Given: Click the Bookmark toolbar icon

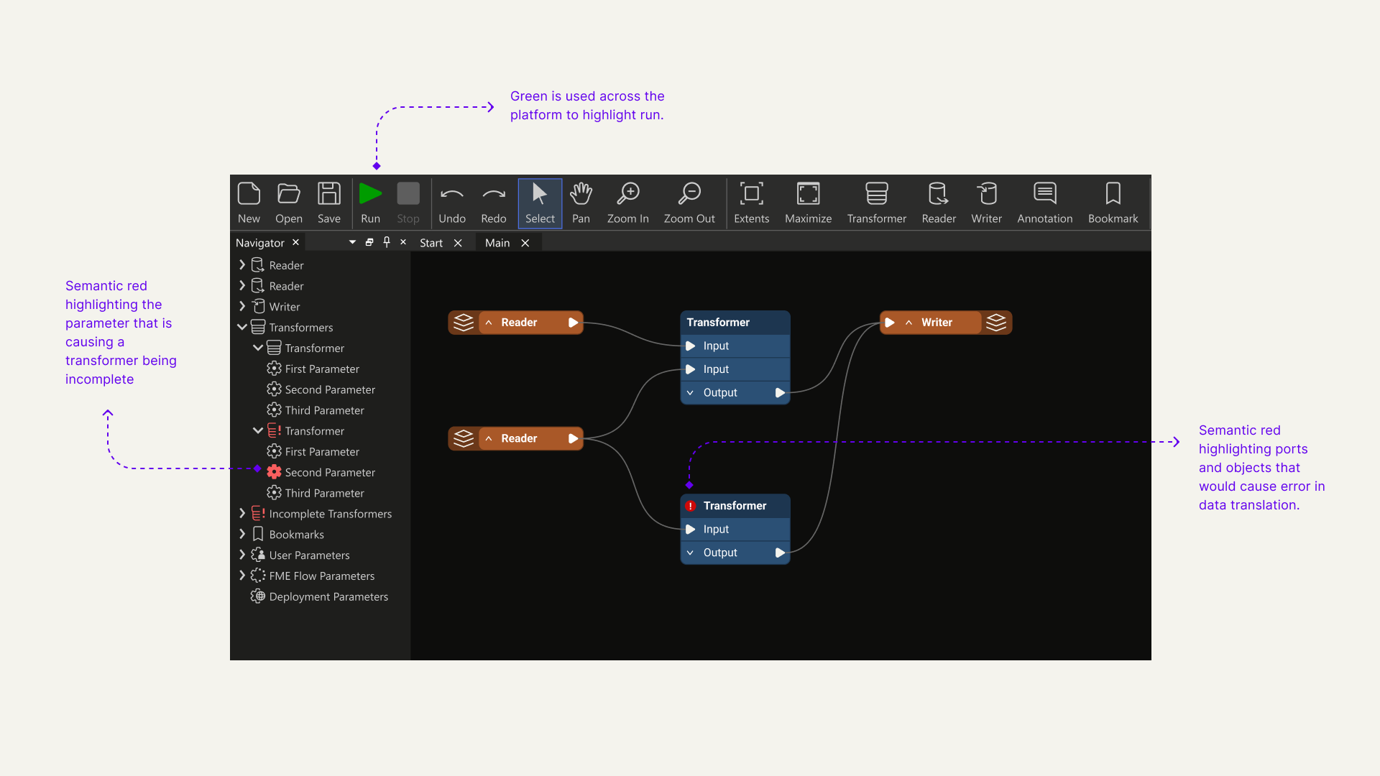Looking at the screenshot, I should (1113, 202).
